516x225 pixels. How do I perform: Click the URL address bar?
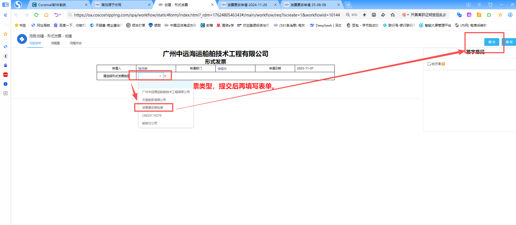[x=207, y=15]
